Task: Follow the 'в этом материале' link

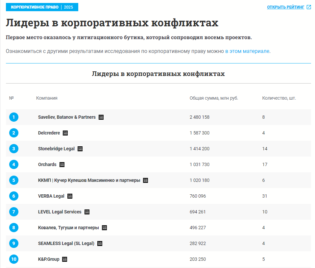Action: pos(247,51)
